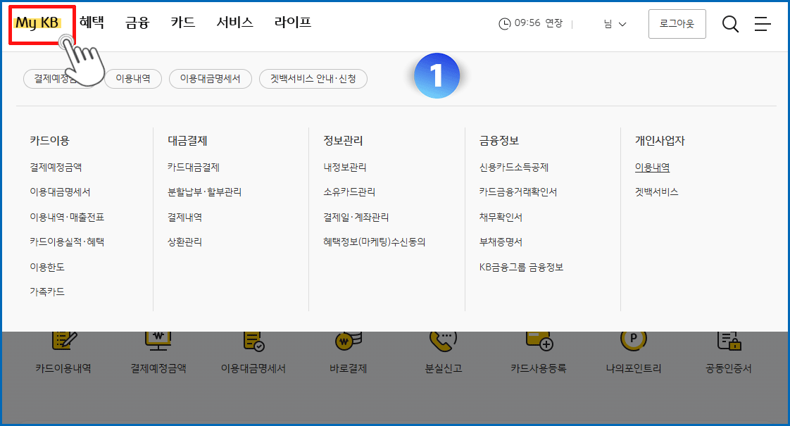Screen dimensions: 790x426
Task: Open 결제내역 link
Action: pyautogui.click(x=185, y=218)
